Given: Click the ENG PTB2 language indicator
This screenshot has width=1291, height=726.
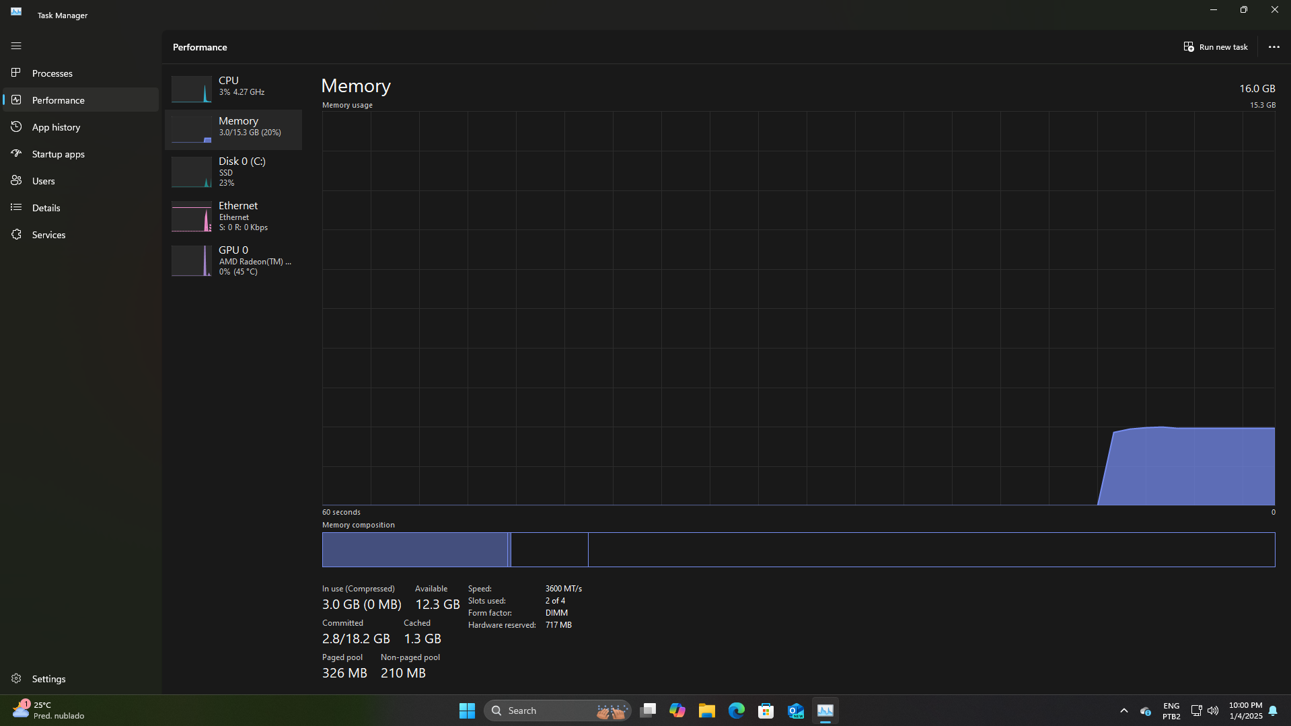Looking at the screenshot, I should click(x=1171, y=711).
